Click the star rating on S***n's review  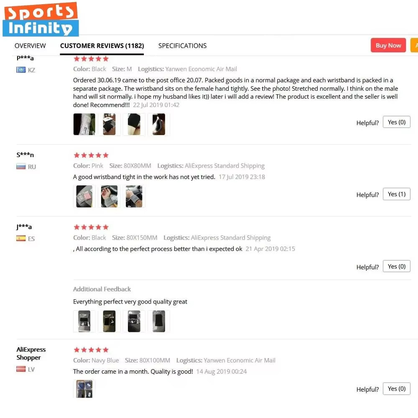tap(91, 155)
